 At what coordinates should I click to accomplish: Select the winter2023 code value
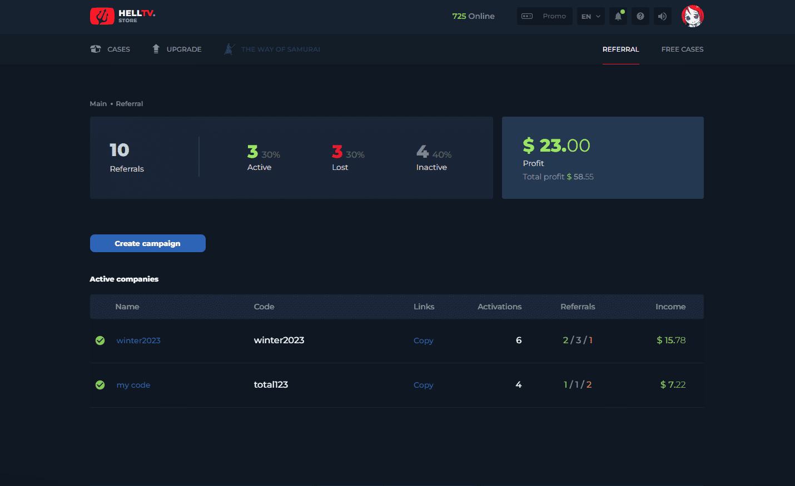[279, 340]
